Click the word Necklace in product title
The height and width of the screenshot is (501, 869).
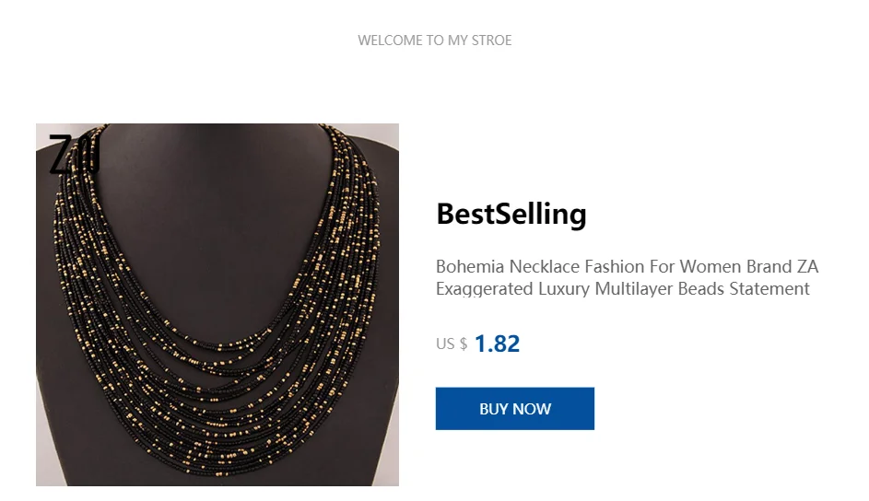(545, 266)
